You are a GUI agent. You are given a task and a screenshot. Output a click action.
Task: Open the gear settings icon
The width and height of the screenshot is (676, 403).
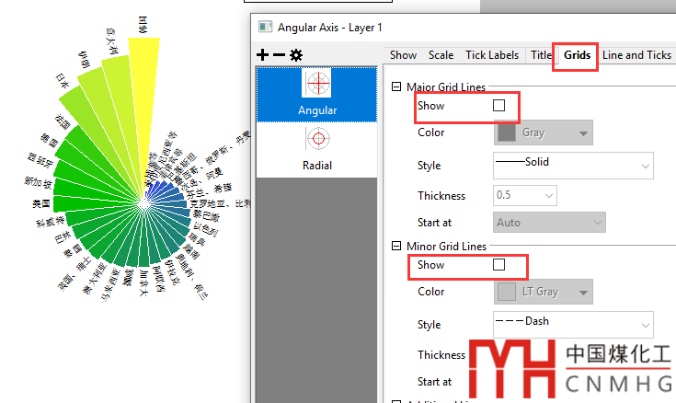pos(296,55)
